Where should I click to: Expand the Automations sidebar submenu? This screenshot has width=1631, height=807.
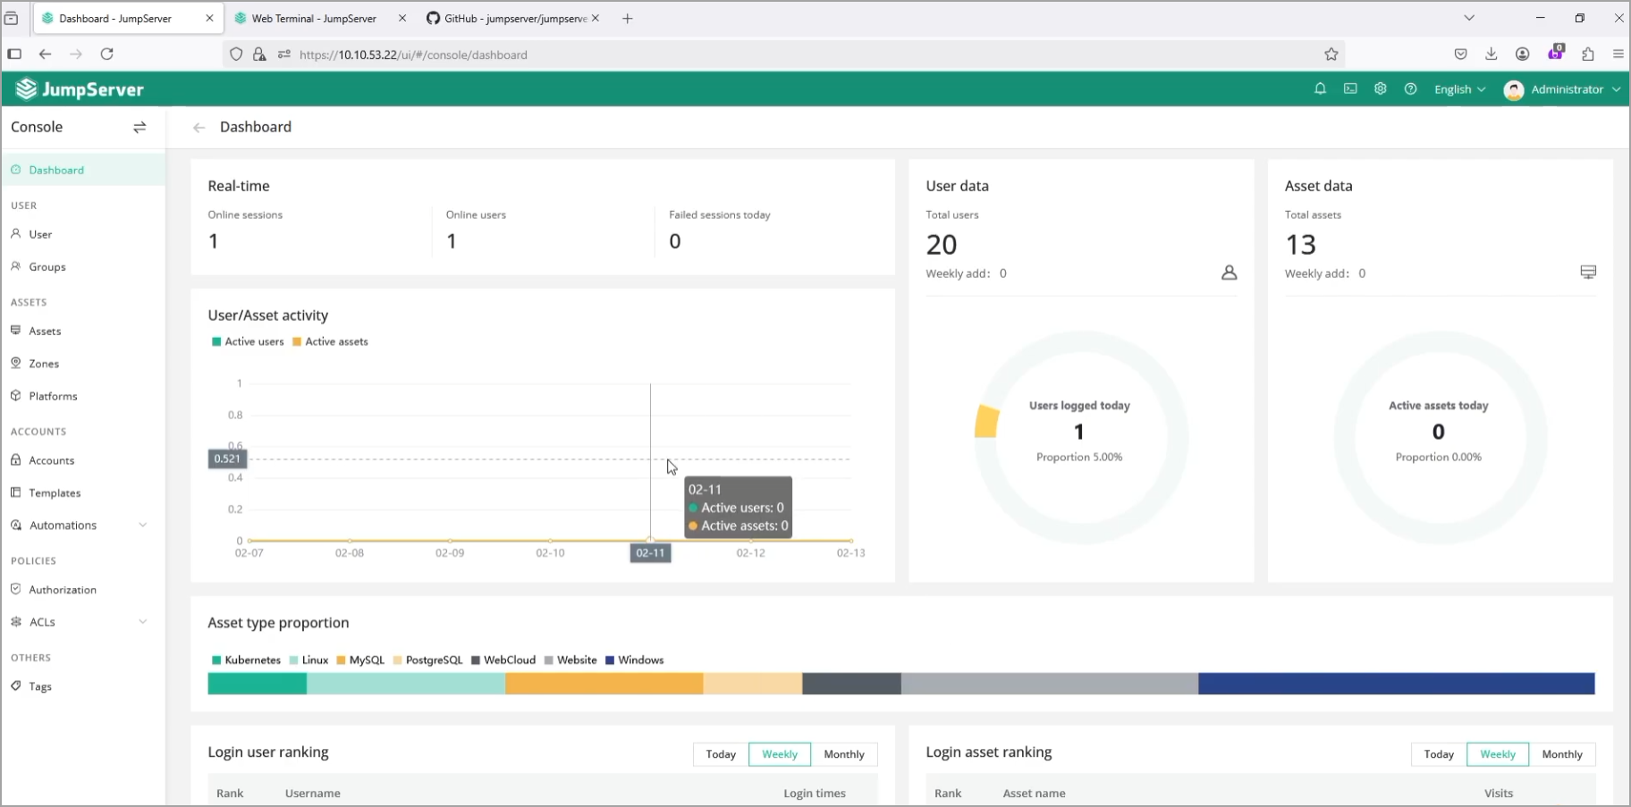coord(143,525)
